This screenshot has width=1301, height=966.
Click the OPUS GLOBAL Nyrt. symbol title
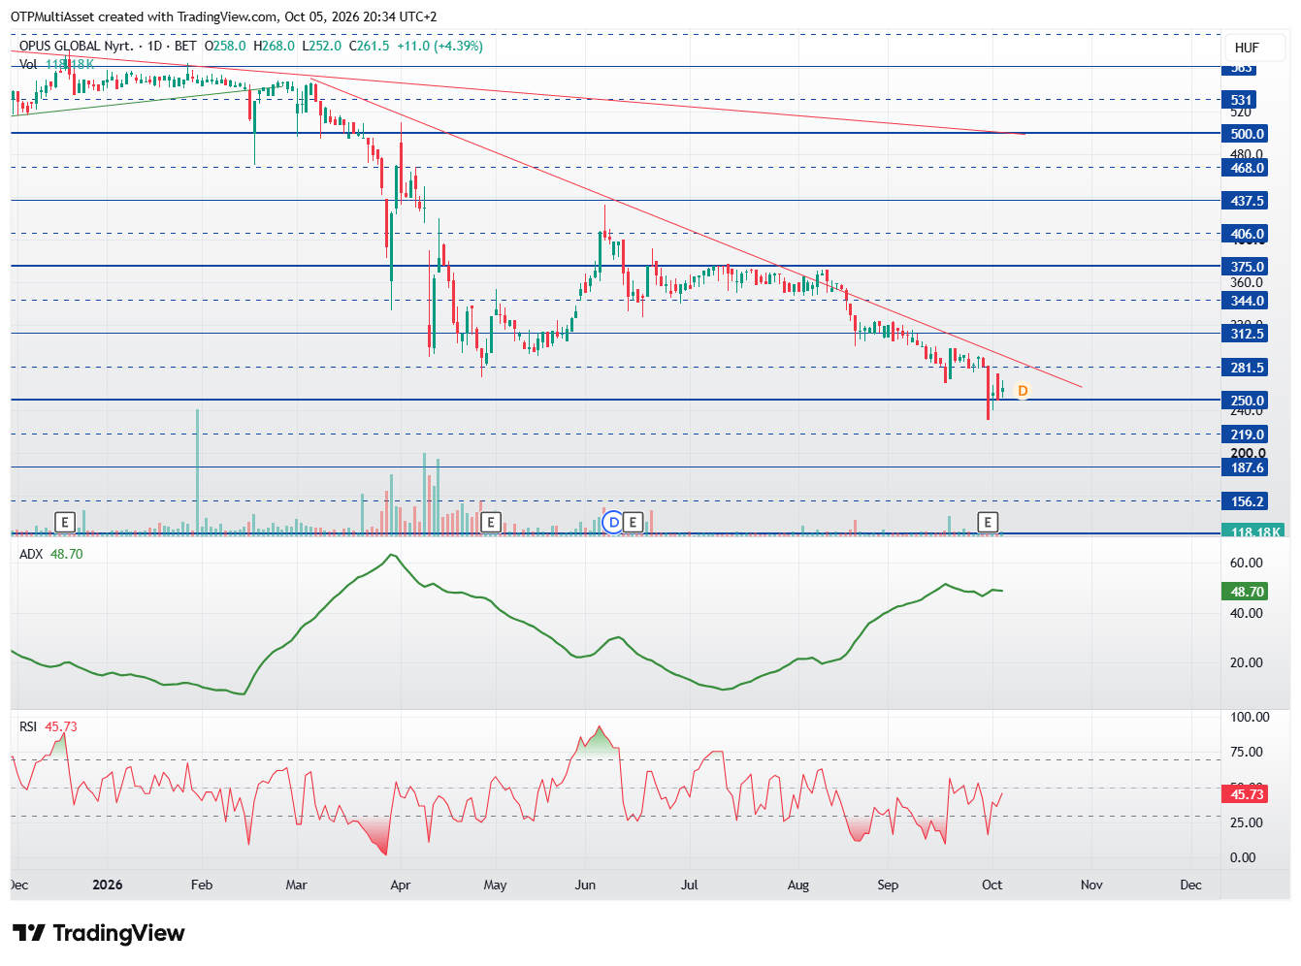click(x=77, y=46)
